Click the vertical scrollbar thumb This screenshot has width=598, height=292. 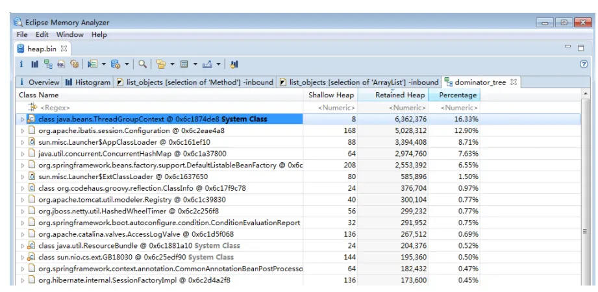[x=584, y=231]
